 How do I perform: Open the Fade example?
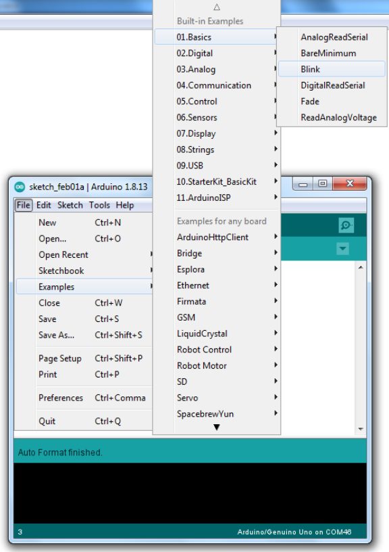pyautogui.click(x=332, y=101)
